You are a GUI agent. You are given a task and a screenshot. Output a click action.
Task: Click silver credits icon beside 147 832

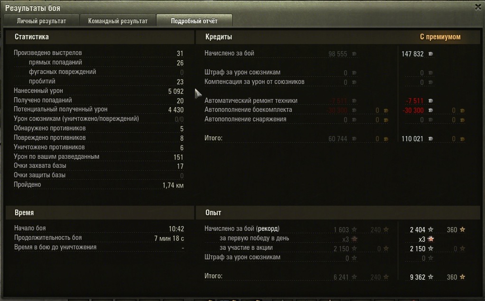(x=430, y=54)
